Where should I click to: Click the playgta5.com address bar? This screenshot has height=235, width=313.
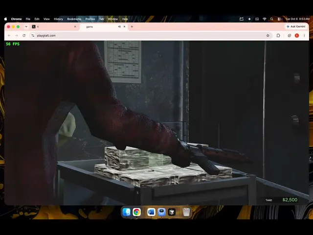point(151,36)
